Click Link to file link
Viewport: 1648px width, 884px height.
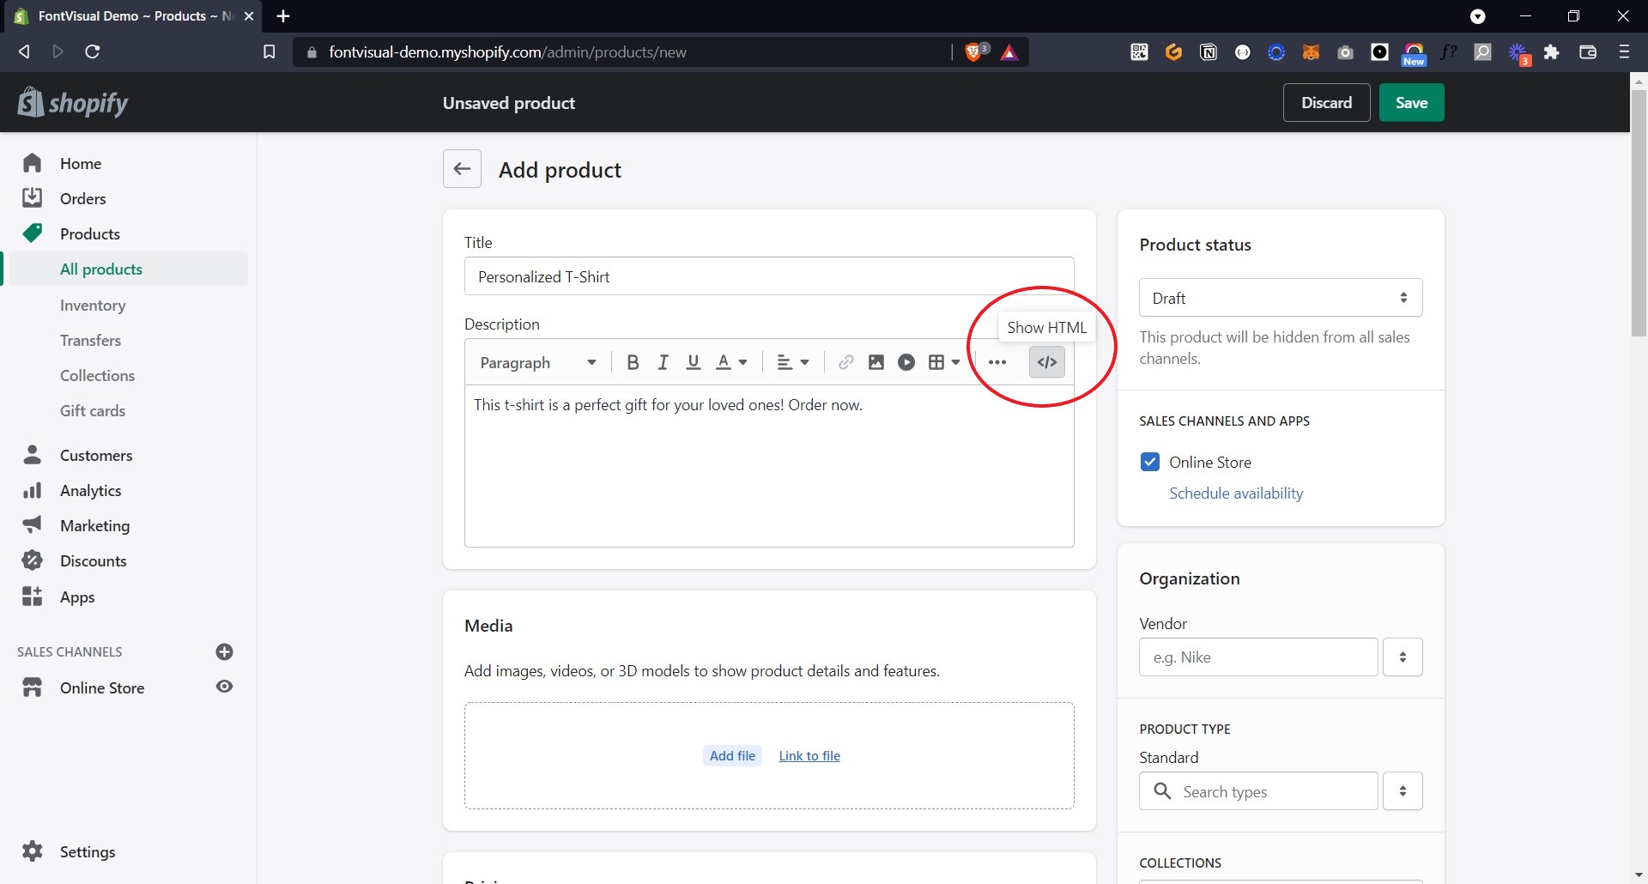click(809, 756)
